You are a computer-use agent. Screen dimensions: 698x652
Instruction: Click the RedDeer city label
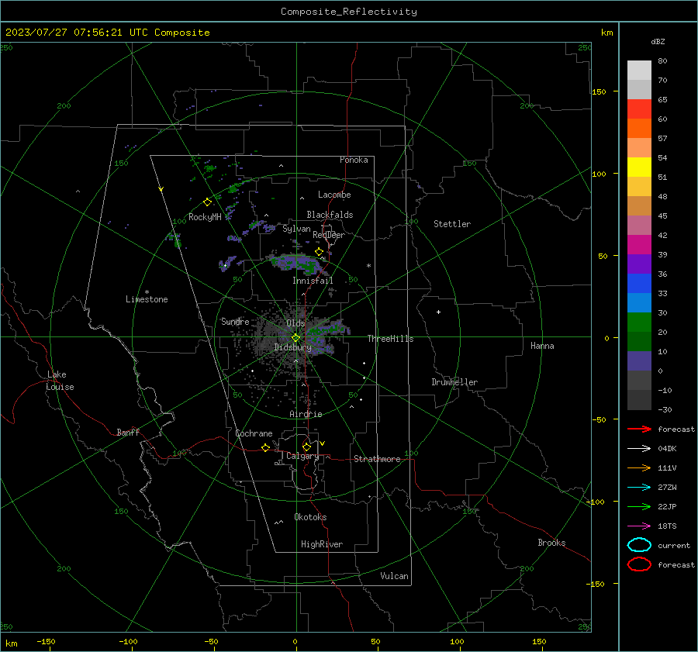click(329, 235)
